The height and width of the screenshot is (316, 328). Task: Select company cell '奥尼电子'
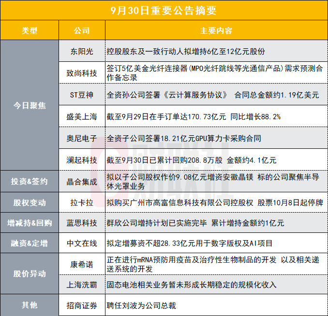pos(82,138)
